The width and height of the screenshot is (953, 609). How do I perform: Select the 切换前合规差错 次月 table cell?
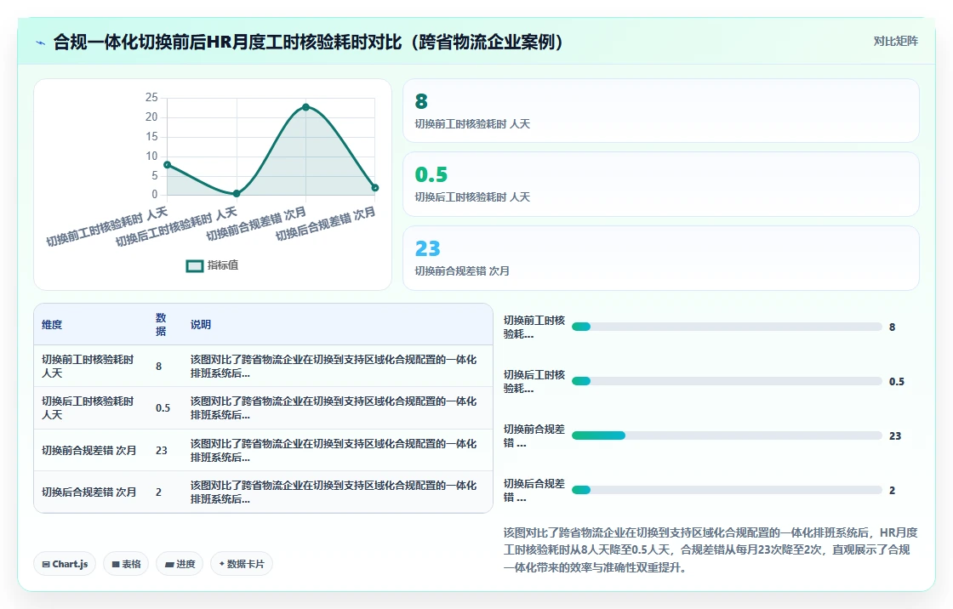(x=88, y=450)
